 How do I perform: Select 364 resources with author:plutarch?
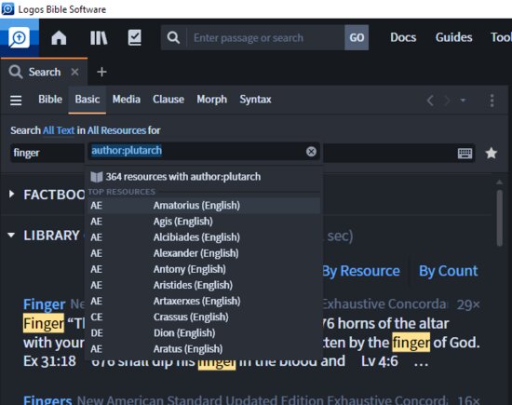click(204, 177)
